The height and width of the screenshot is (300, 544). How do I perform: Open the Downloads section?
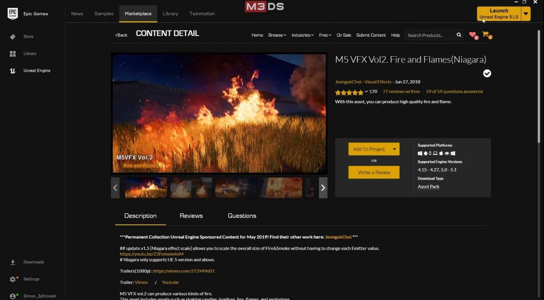pos(33,262)
